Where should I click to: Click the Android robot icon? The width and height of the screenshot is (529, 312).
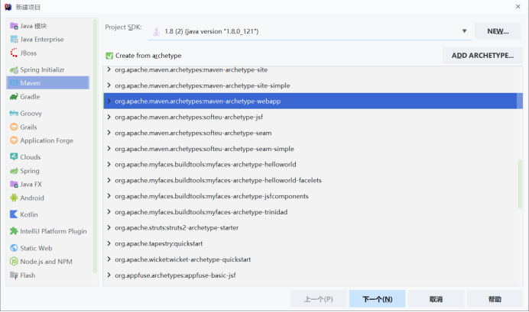14,198
